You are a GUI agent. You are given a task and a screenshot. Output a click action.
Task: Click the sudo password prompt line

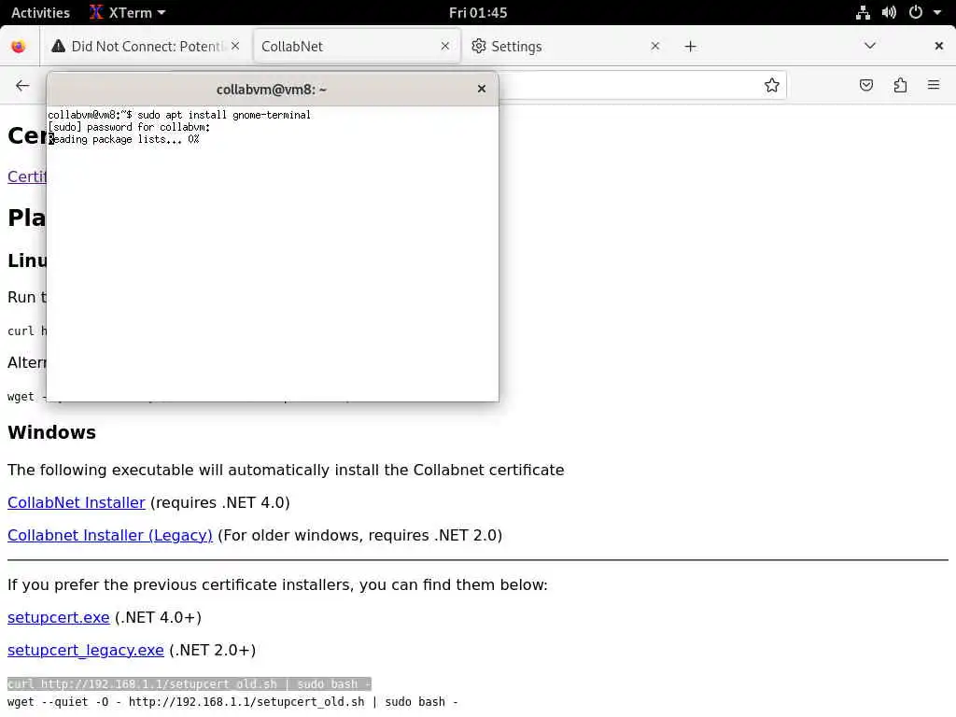coord(129,127)
